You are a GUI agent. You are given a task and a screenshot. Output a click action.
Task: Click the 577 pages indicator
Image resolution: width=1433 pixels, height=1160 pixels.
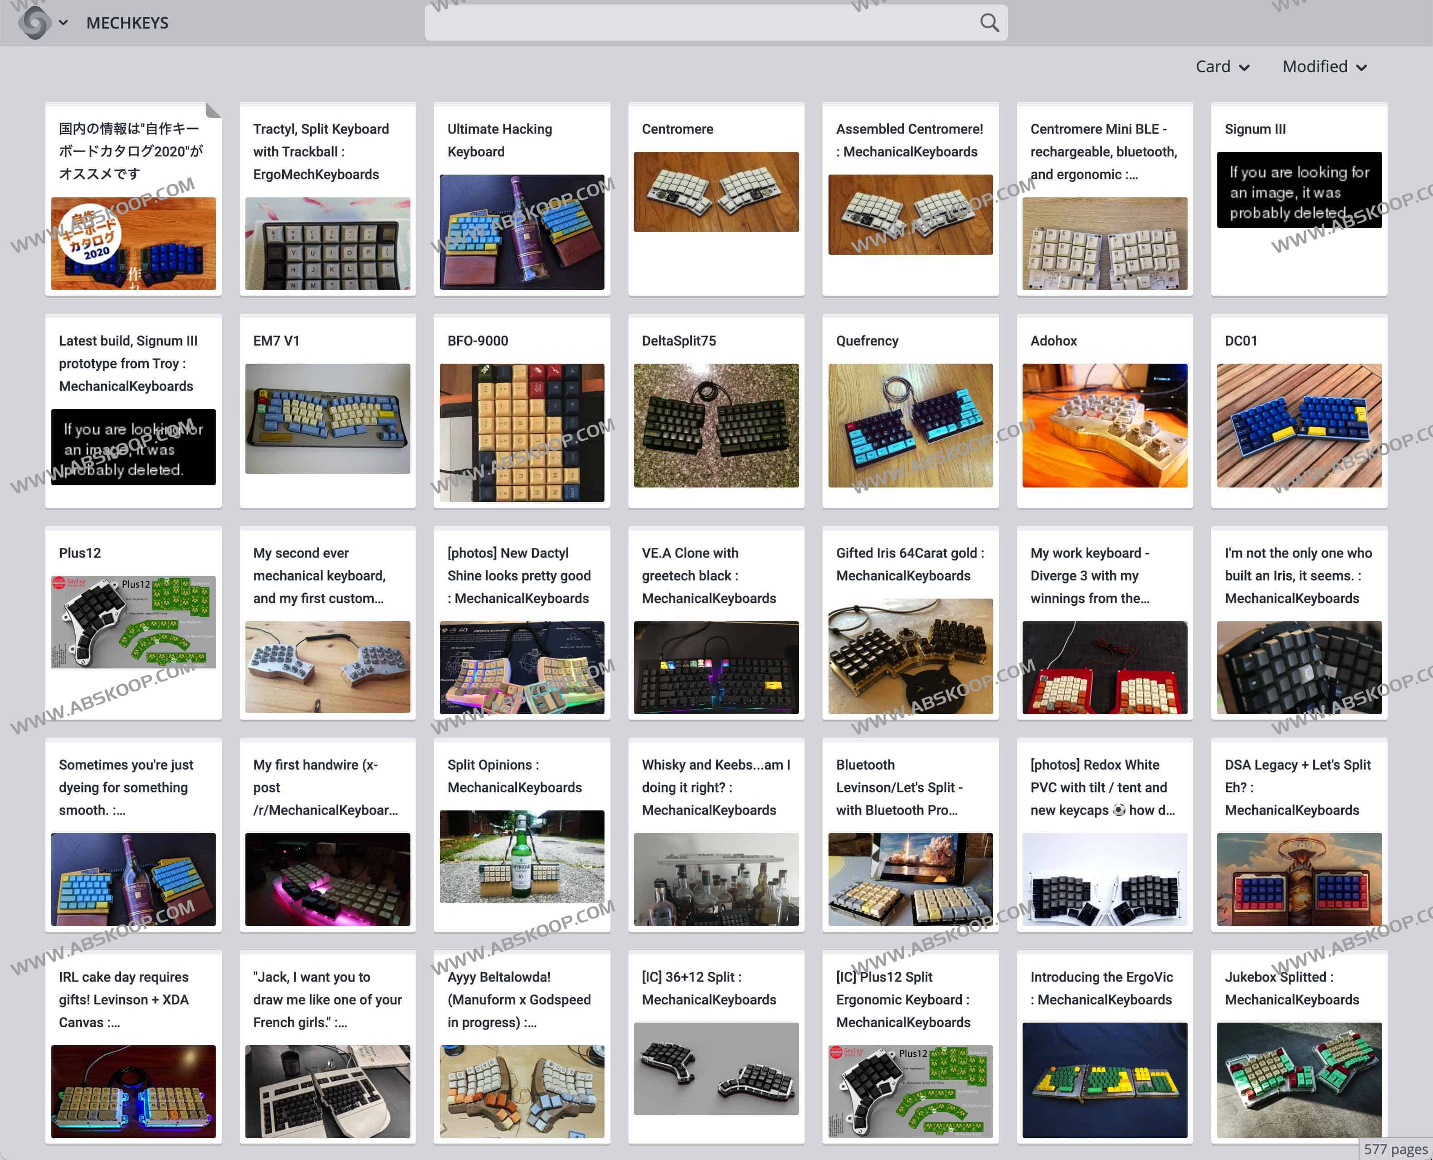1395,1149
